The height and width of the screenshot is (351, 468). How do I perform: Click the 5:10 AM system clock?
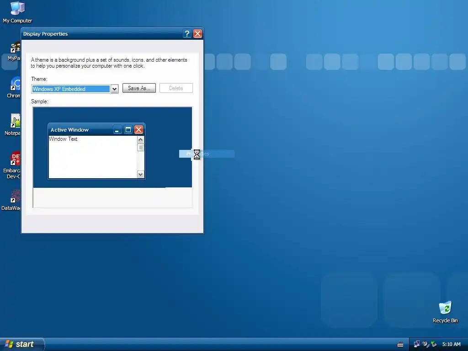[451, 344]
